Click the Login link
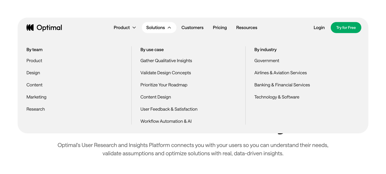This screenshot has width=386, height=174. coord(319,28)
